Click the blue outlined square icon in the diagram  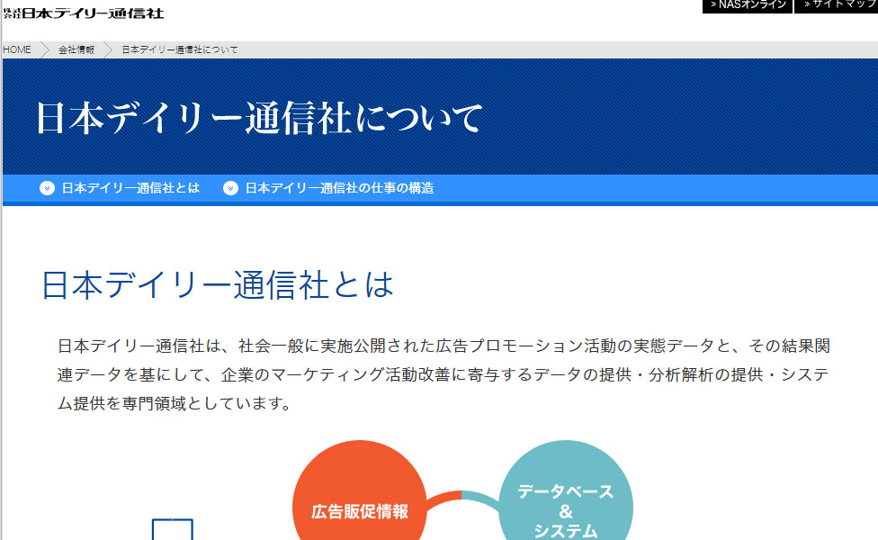173,529
